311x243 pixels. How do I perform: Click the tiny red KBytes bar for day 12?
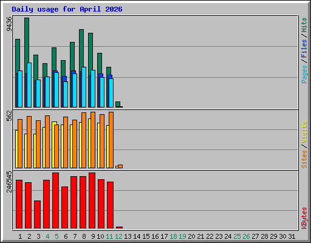(x=119, y=227)
